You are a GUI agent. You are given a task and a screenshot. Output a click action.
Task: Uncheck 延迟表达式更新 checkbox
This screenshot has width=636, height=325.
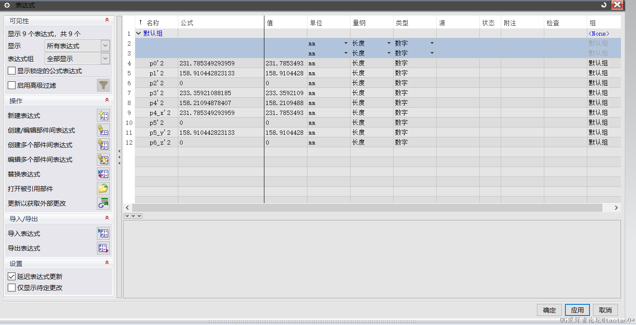tap(12, 276)
